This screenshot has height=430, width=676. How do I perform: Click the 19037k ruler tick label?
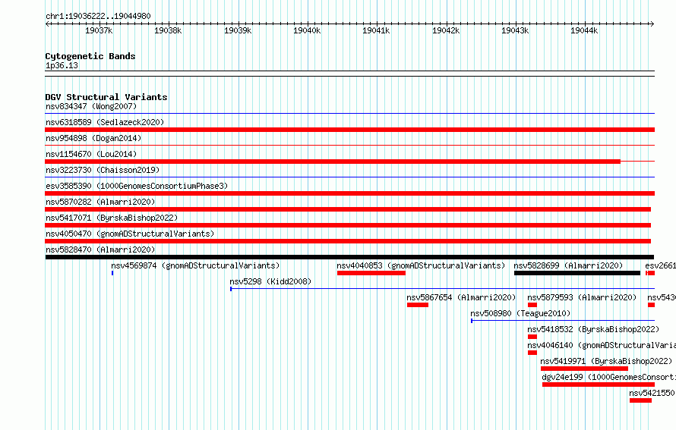[99, 30]
